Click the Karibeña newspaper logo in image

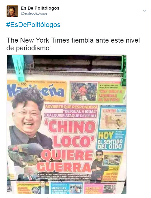(x=37, y=91)
